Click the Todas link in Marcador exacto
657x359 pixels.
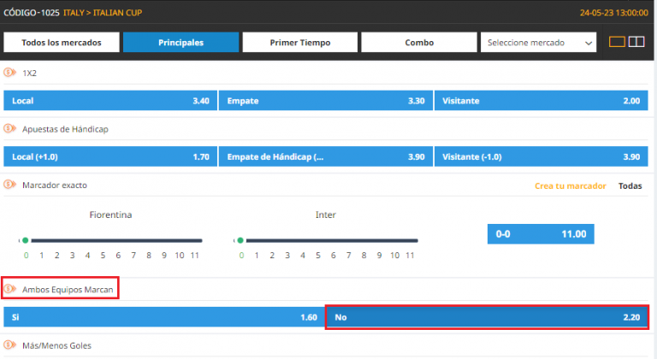coord(630,185)
